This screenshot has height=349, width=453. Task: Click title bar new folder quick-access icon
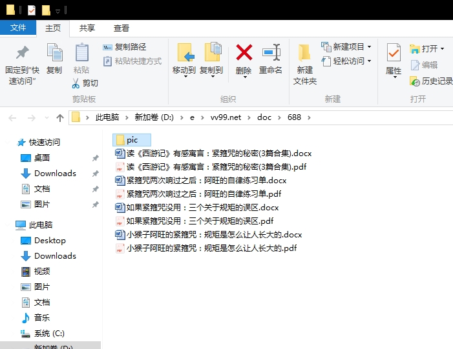click(x=46, y=10)
